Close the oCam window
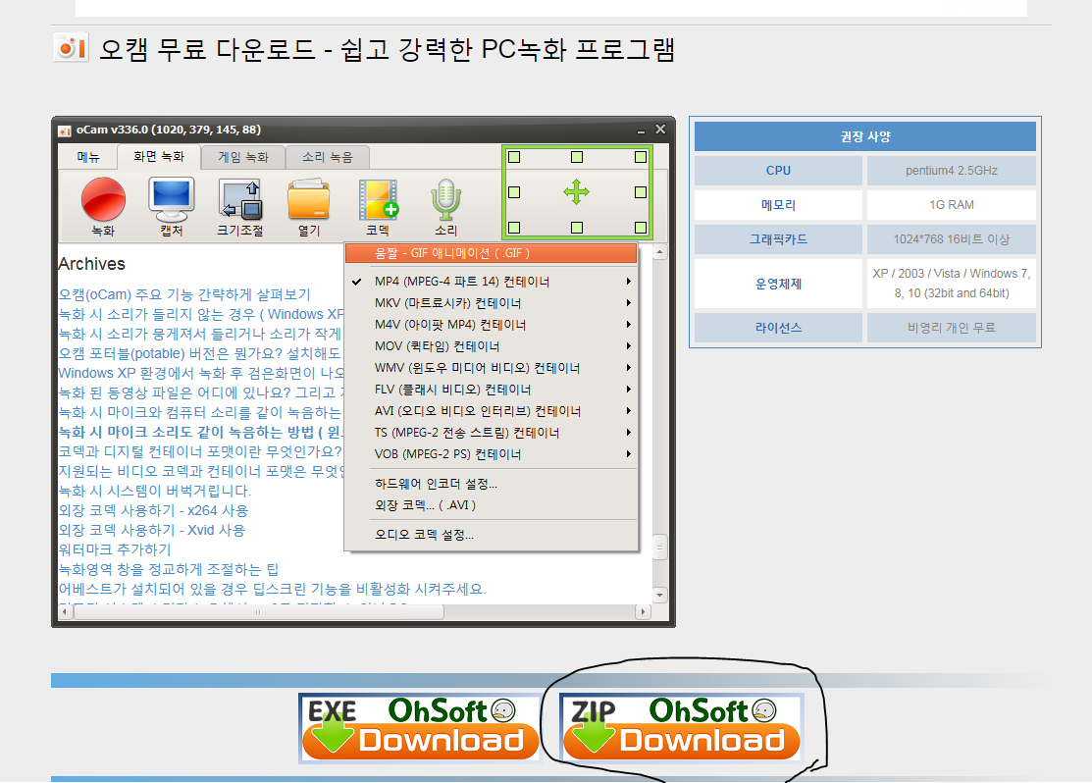Screen dimensions: 1092x783 click(660, 130)
